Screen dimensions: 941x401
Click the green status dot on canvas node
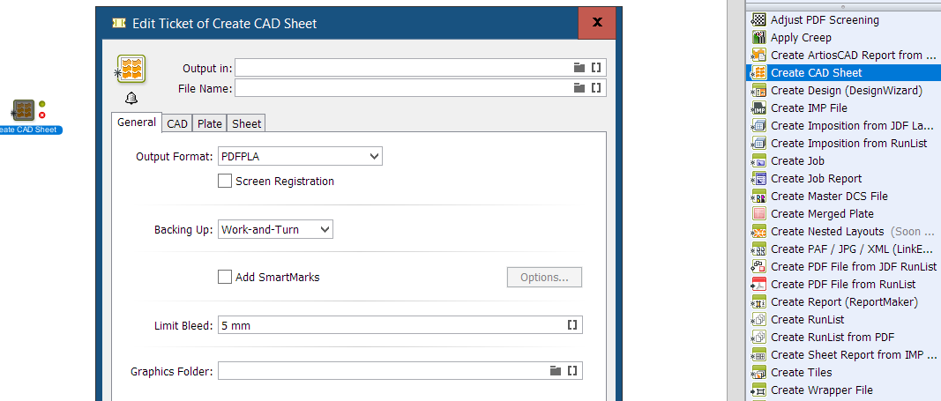click(x=42, y=104)
